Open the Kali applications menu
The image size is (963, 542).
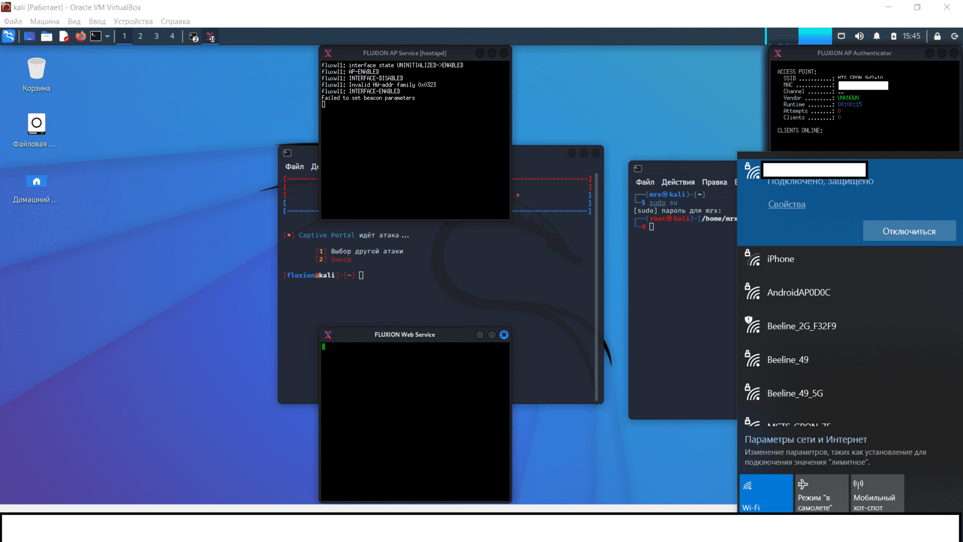[x=8, y=36]
